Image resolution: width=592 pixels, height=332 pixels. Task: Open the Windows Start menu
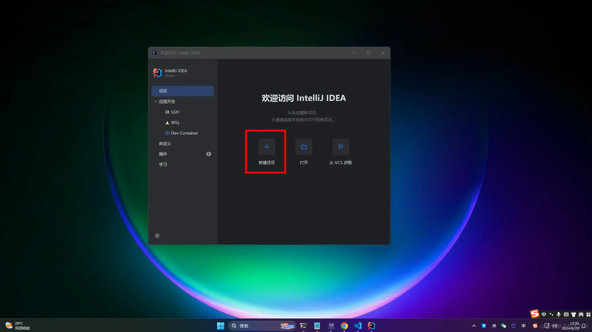220,326
